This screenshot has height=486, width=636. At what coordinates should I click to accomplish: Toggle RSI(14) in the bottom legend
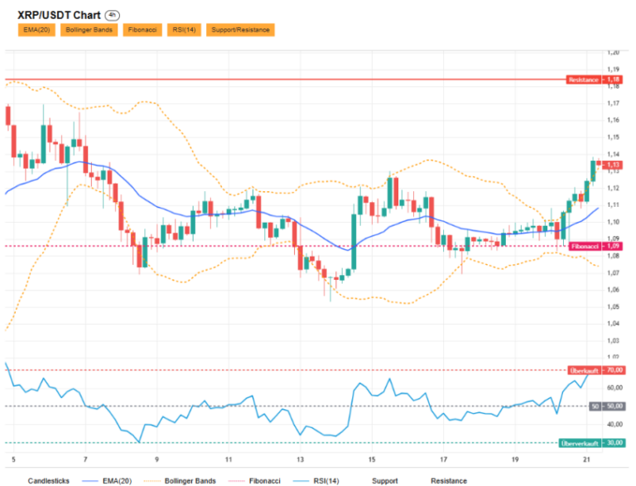tap(326, 481)
